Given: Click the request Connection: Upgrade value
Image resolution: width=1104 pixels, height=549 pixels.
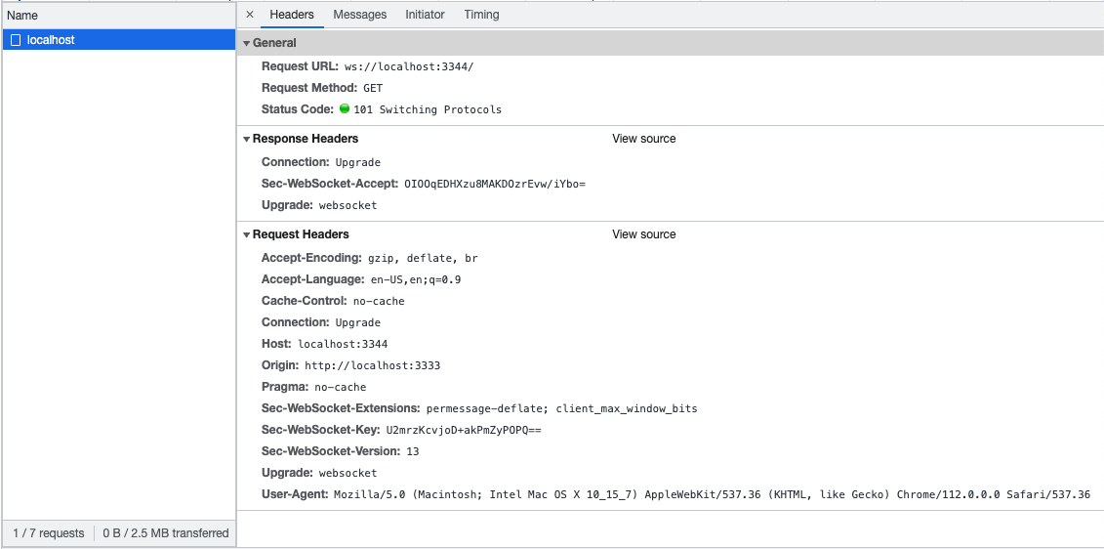Looking at the screenshot, I should coord(357,322).
